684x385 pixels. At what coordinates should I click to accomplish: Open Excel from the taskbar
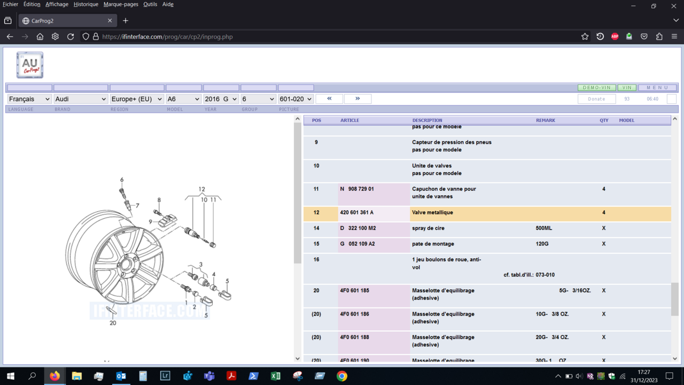pyautogui.click(x=275, y=376)
